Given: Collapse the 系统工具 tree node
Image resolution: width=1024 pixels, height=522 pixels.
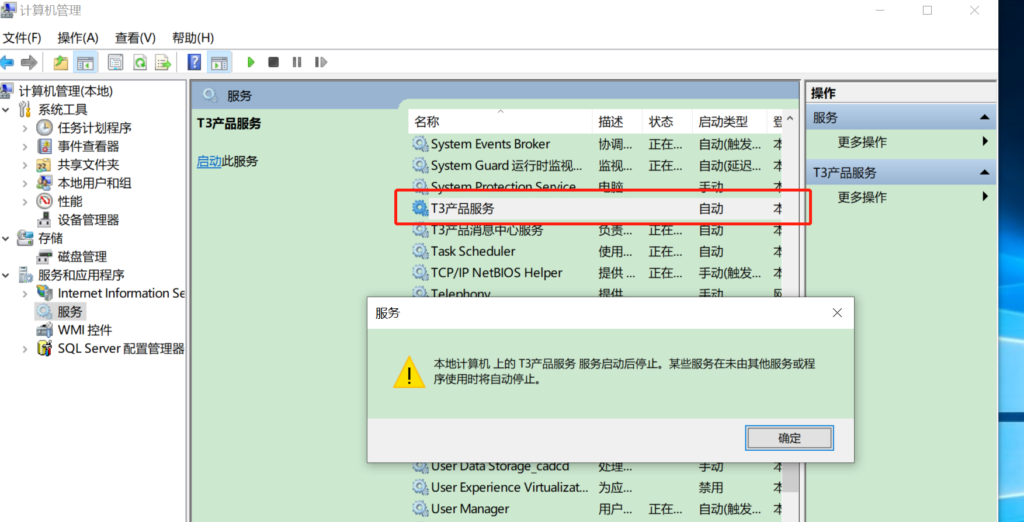Looking at the screenshot, I should 6,109.
